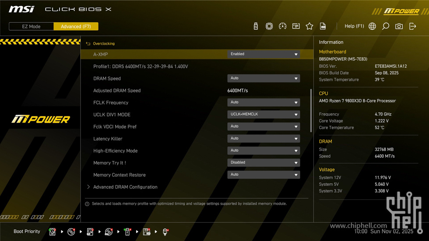Open the A-XMP Enabled dropdown
This screenshot has width=429, height=241.
pyautogui.click(x=264, y=54)
